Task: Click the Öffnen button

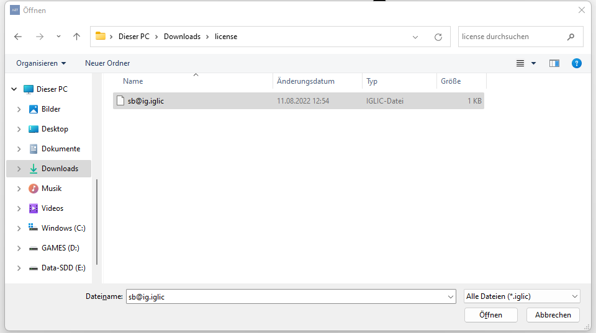Action: (x=490, y=315)
